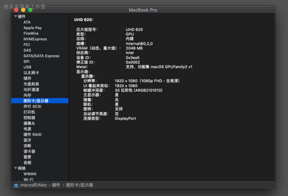Click the Internal@0,2,0 slot value

click(139, 44)
